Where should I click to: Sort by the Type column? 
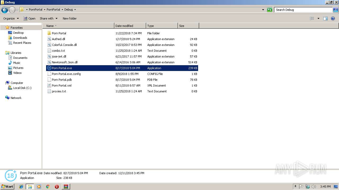point(162,26)
